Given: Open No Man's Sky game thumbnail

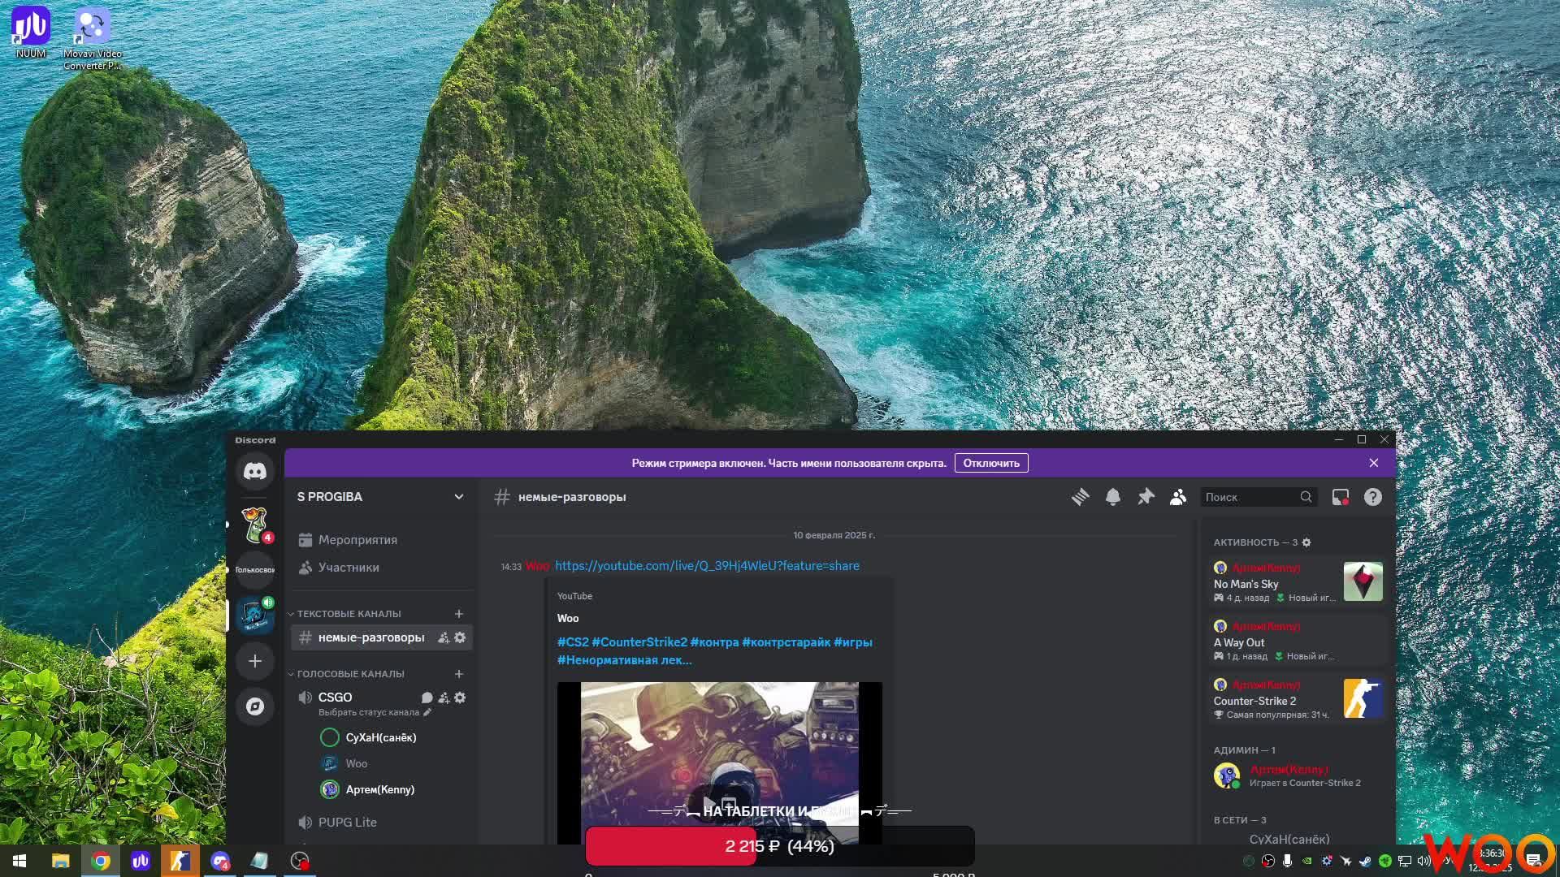Looking at the screenshot, I should 1363,581.
